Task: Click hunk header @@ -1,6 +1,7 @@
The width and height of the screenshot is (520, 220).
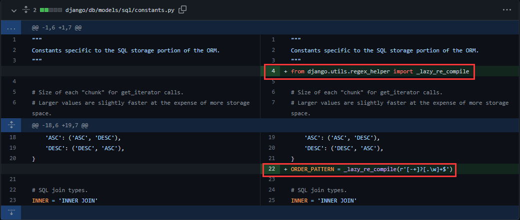Action: coord(56,28)
